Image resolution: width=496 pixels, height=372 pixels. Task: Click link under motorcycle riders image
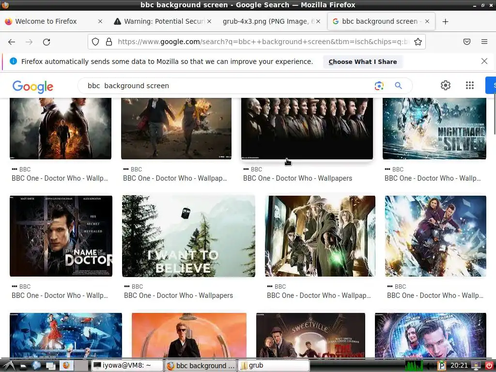[435, 295]
